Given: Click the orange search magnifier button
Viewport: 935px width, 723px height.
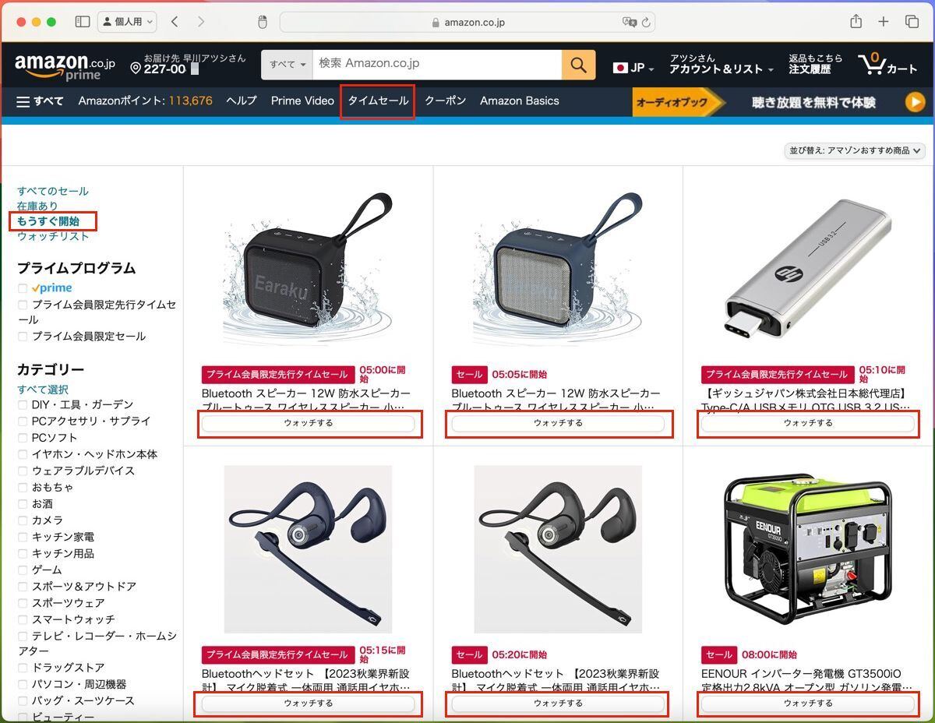Looking at the screenshot, I should pos(578,65).
